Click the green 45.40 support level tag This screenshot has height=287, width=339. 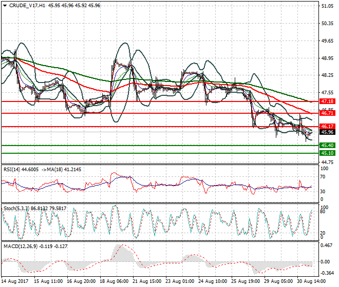pos(327,146)
